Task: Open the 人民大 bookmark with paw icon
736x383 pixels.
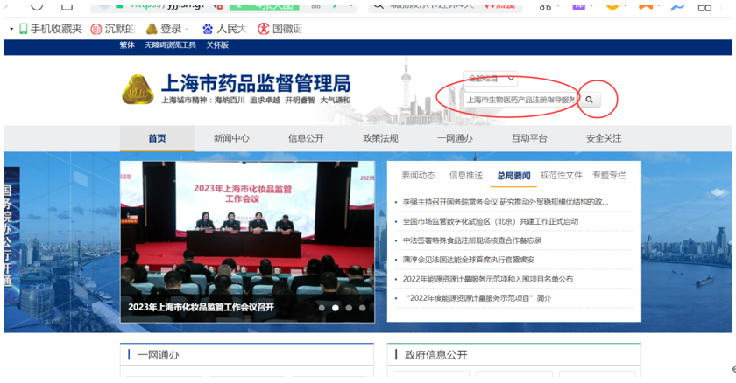Action: coord(224,29)
